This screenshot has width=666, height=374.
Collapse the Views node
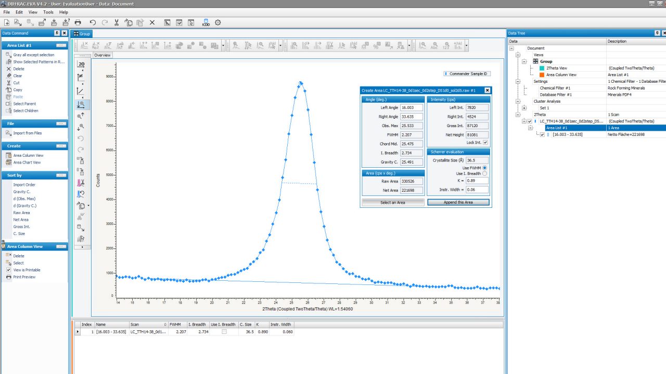coord(518,55)
